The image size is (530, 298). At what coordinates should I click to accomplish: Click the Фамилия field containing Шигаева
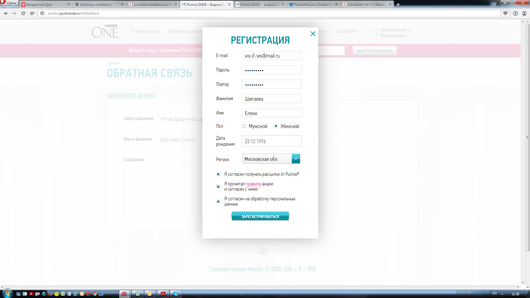click(x=272, y=99)
